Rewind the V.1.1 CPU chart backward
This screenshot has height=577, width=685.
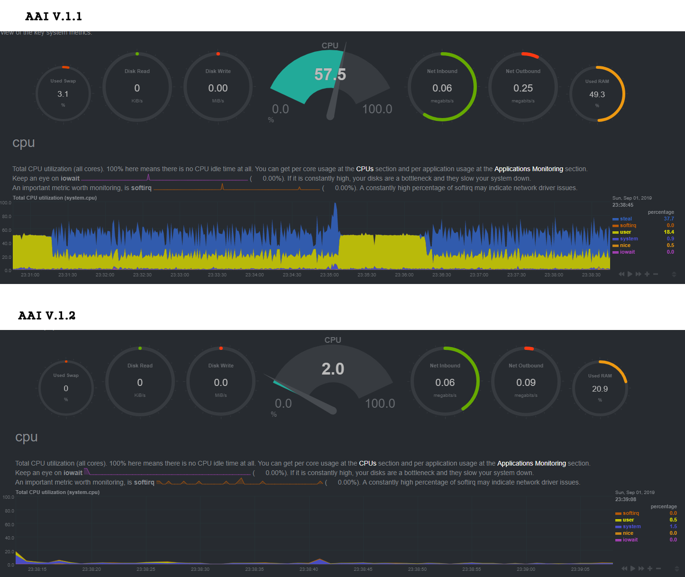[x=621, y=274]
